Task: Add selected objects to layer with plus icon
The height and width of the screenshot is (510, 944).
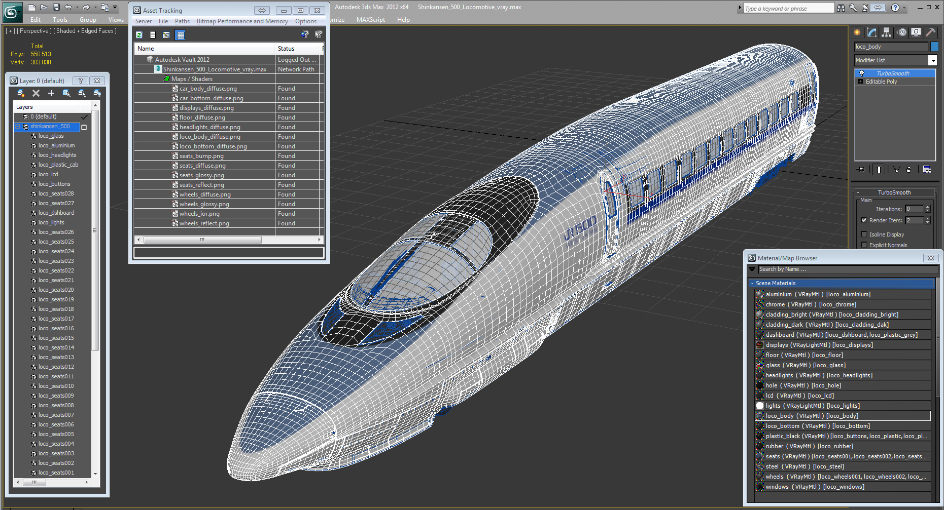Action: 51,93
